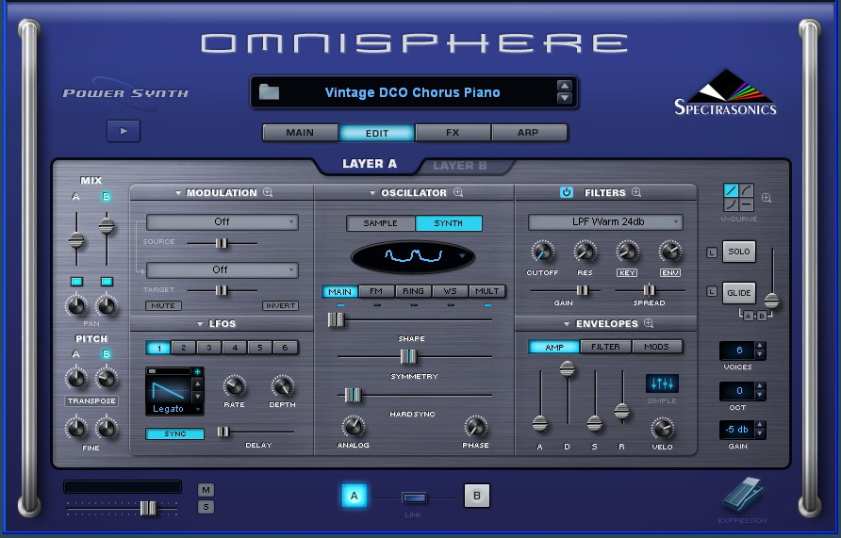Click the filter Env amount knob

(x=670, y=252)
